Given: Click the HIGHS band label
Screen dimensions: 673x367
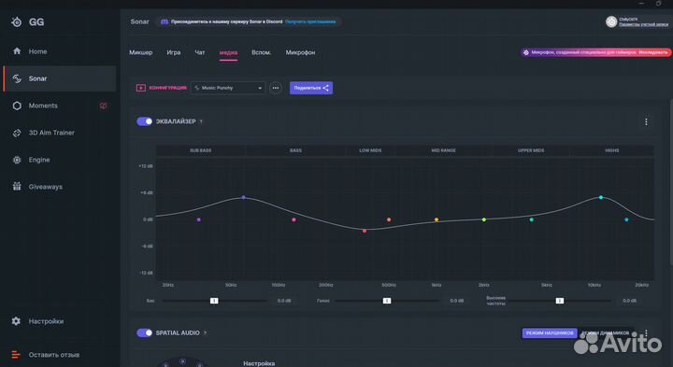Looking at the screenshot, I should 612,150.
